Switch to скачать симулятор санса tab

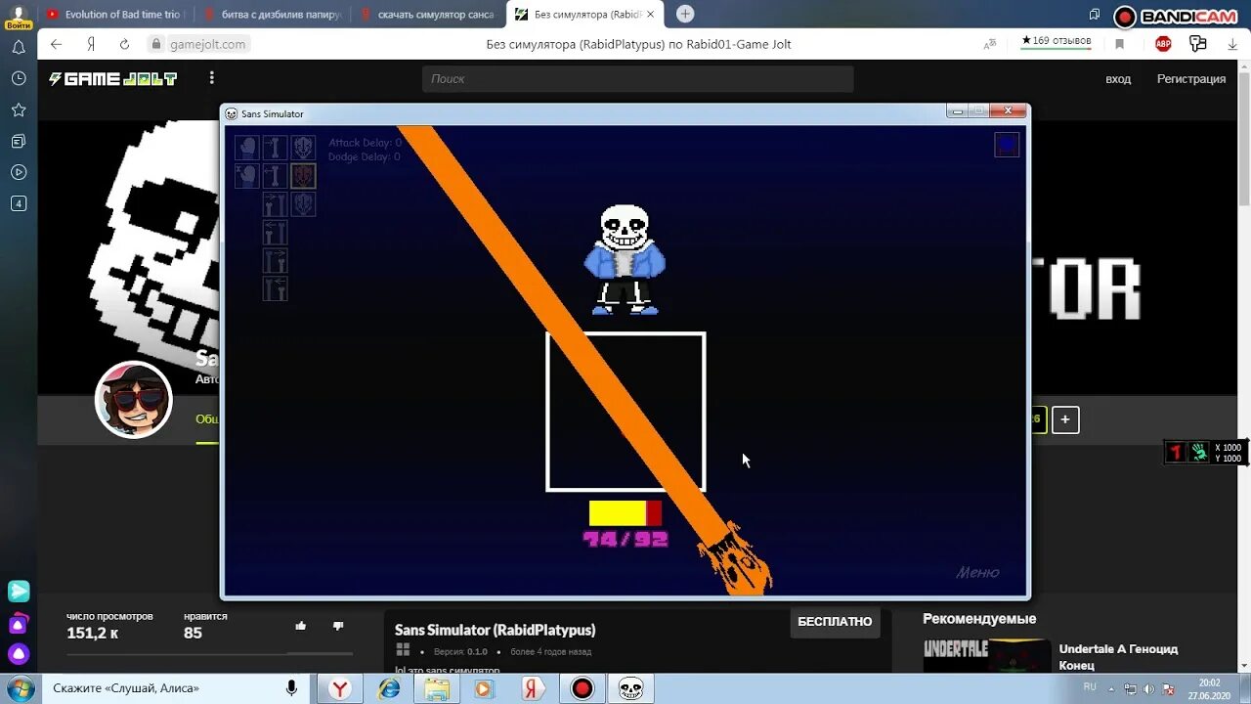pos(428,15)
